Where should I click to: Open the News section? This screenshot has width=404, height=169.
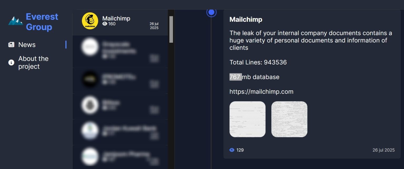(x=27, y=45)
